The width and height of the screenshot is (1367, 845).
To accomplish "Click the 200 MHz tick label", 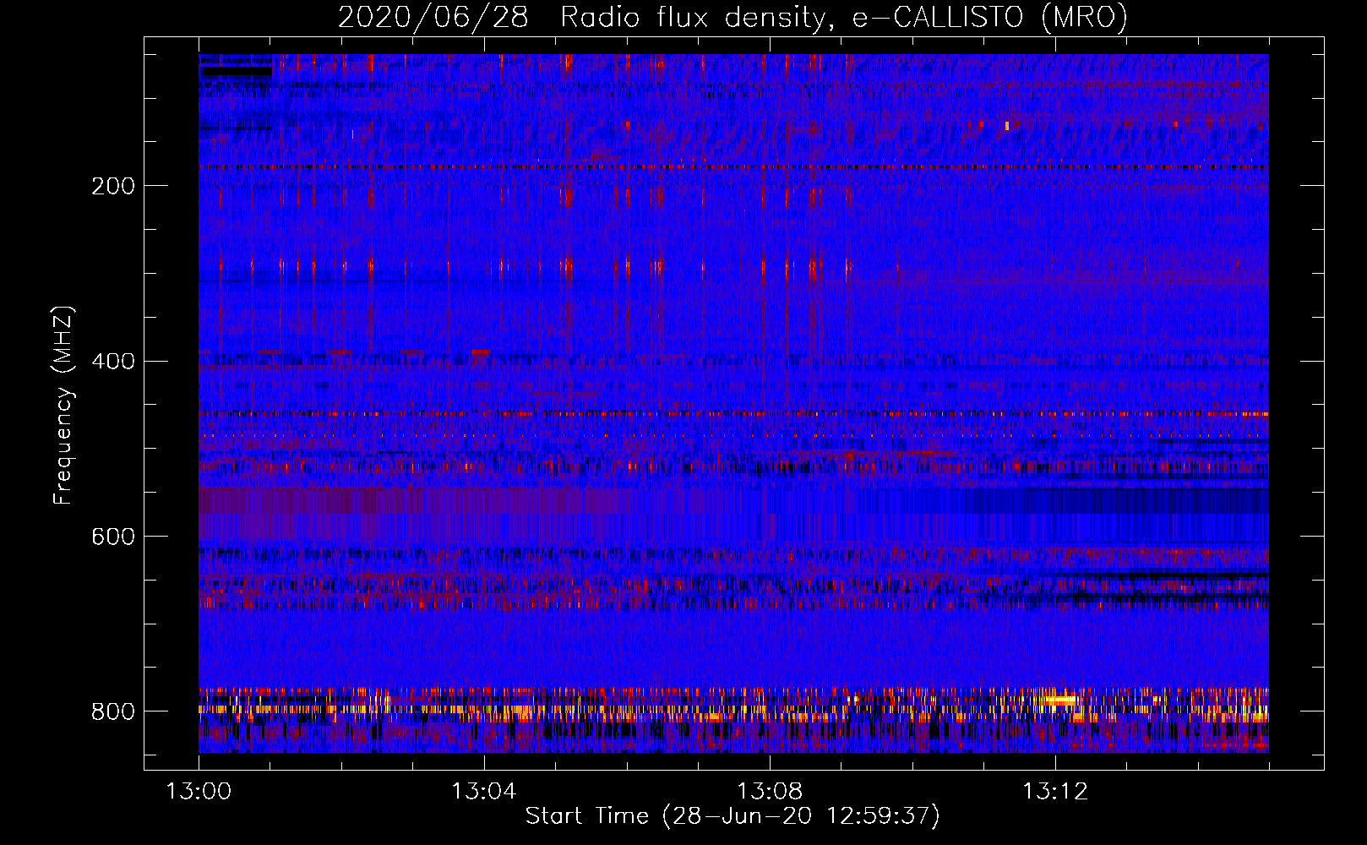I will pyautogui.click(x=113, y=186).
